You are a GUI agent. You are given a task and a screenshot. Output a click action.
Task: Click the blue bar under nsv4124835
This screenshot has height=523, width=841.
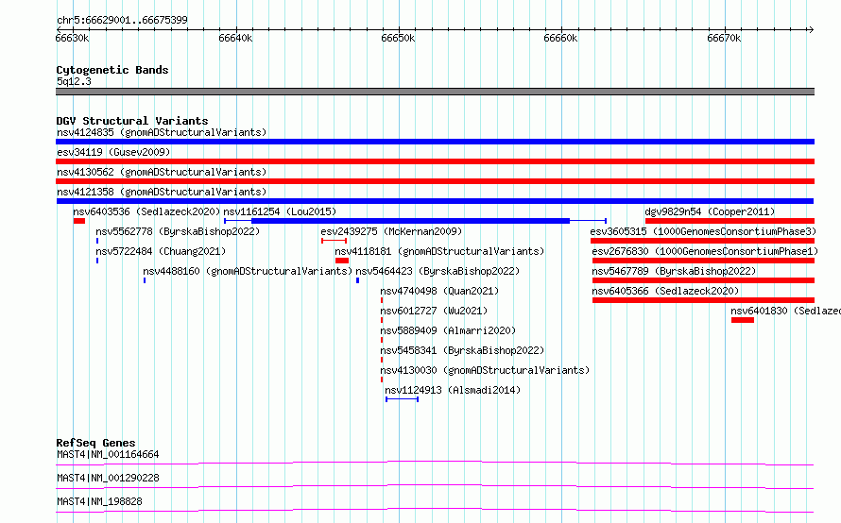[x=435, y=142]
